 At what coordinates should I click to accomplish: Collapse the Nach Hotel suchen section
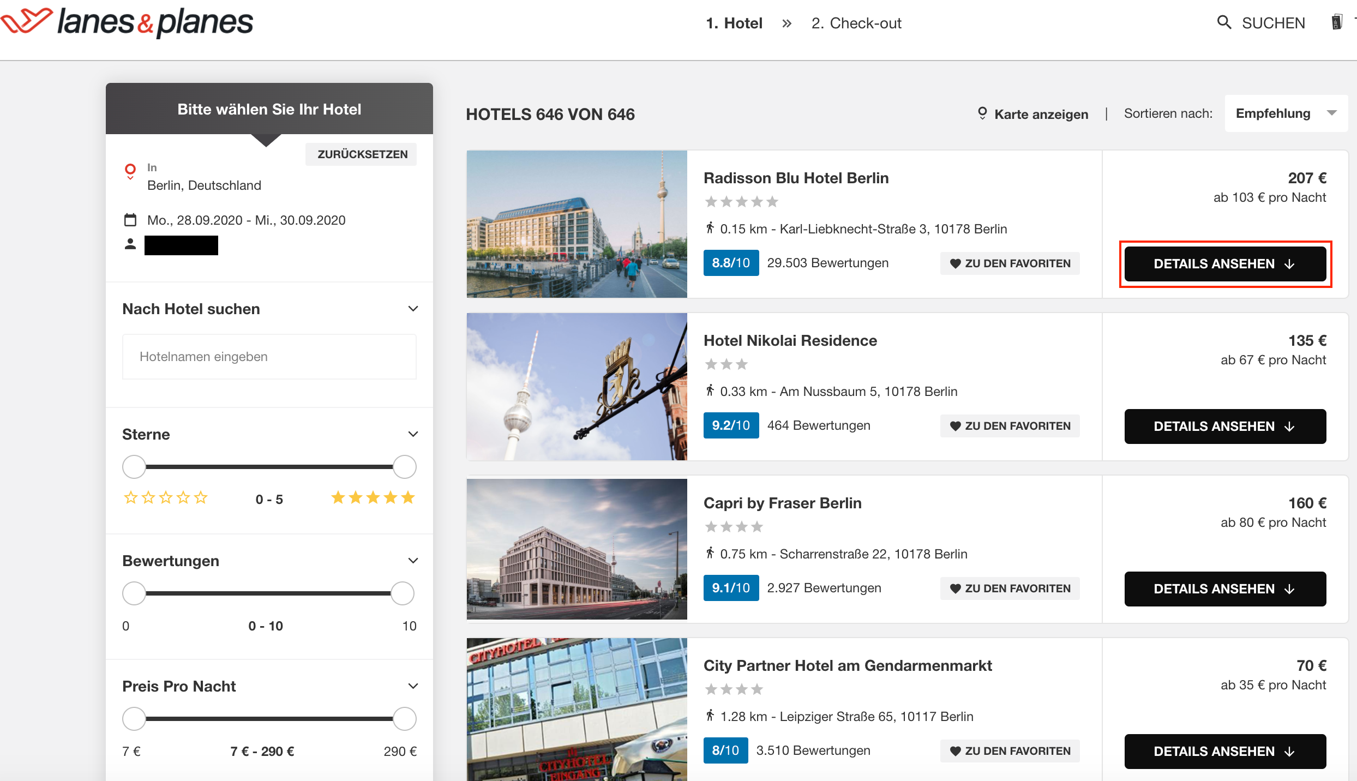pos(413,309)
